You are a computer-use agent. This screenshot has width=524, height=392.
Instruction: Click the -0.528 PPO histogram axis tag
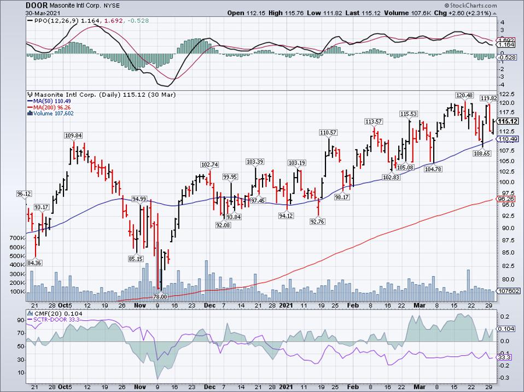point(508,58)
